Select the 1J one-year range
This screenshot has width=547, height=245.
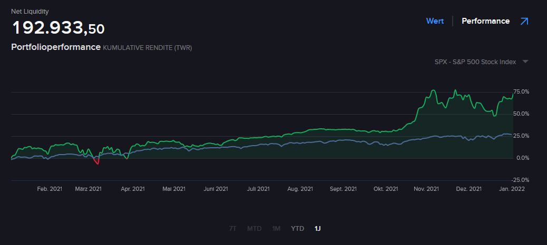pyautogui.click(x=317, y=229)
